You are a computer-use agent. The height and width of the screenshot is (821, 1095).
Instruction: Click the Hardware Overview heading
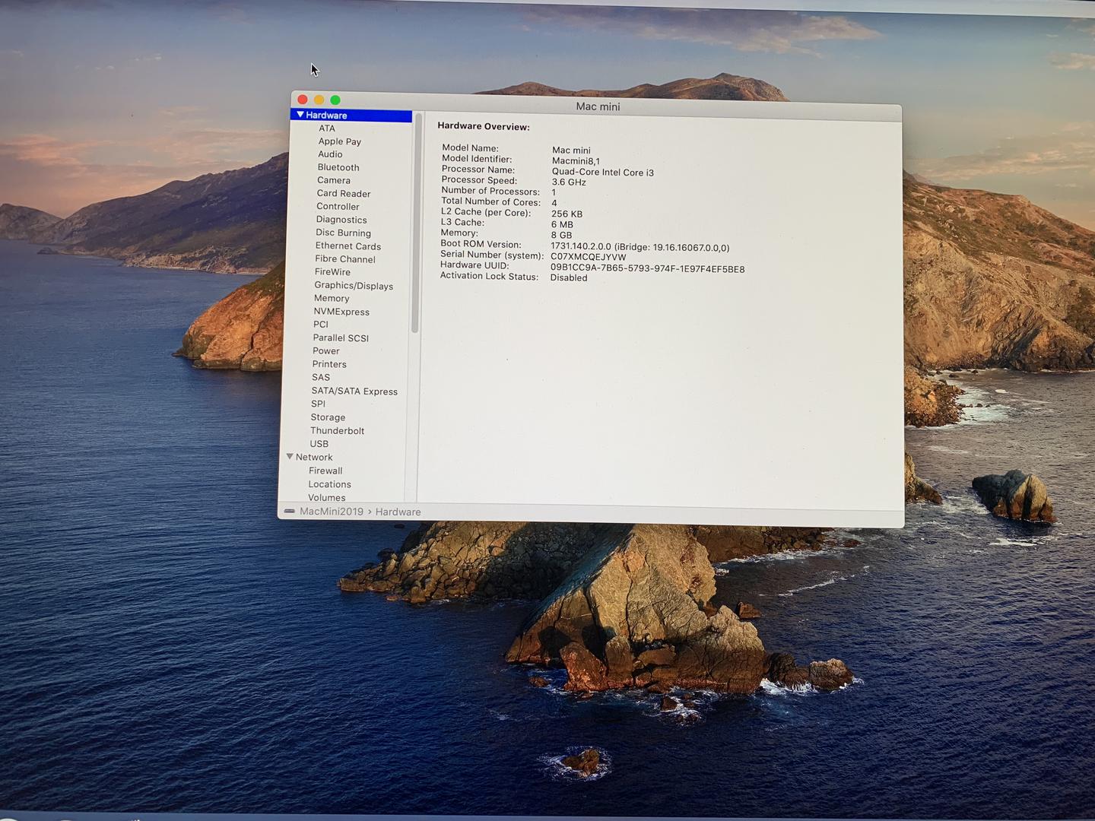(484, 127)
